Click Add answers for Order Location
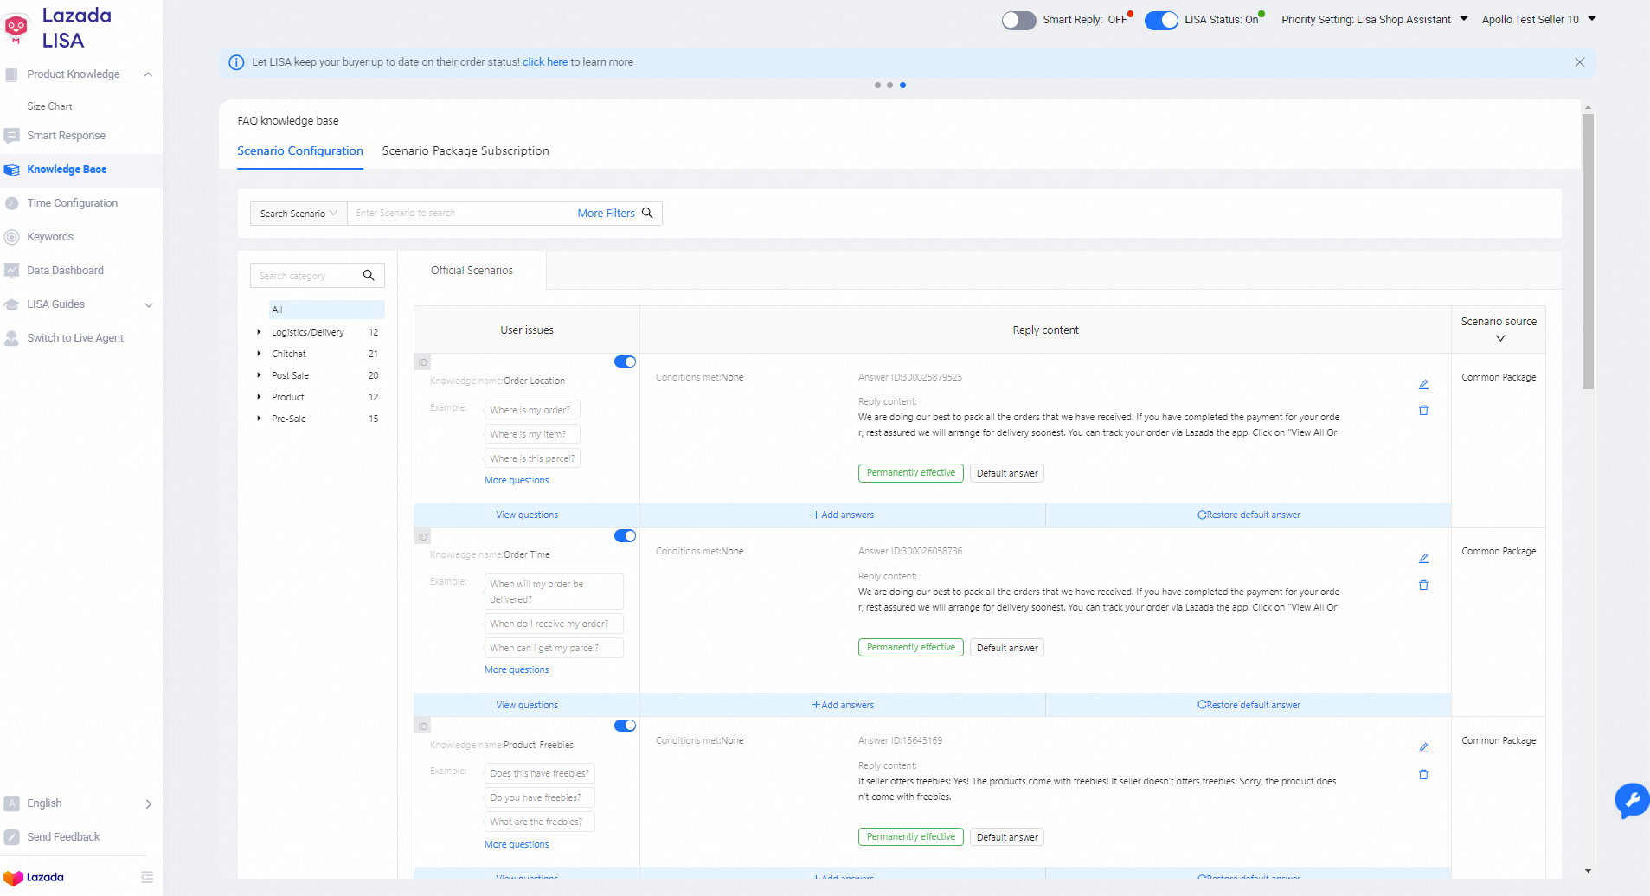Image resolution: width=1650 pixels, height=896 pixels. [x=843, y=515]
